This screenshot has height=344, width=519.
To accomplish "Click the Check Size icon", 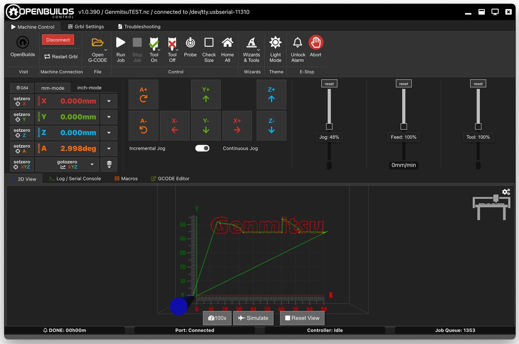I will (x=209, y=42).
